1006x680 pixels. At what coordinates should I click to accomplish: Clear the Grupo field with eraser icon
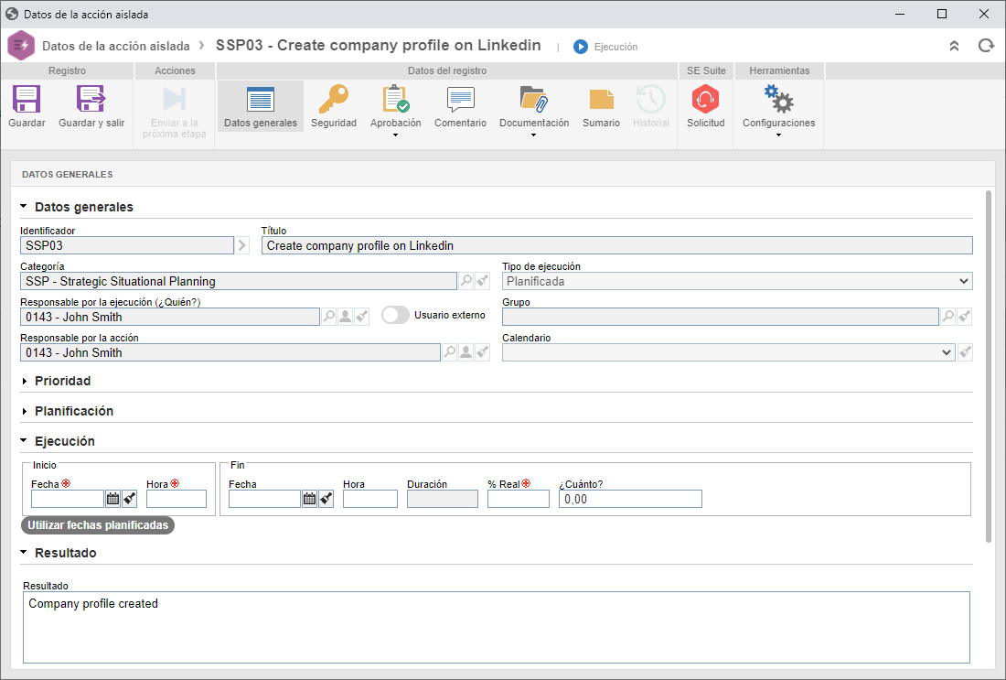[x=964, y=317]
